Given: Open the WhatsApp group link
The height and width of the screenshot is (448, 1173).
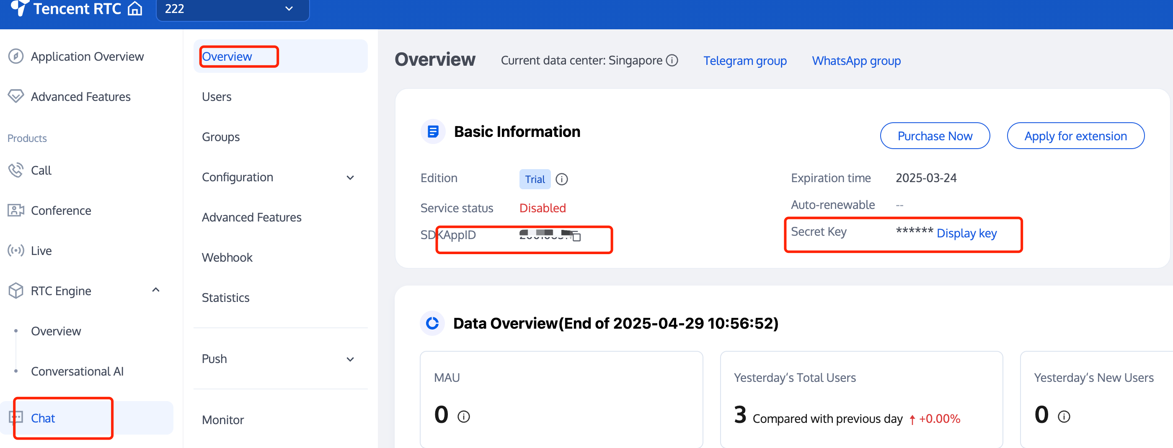Looking at the screenshot, I should 856,60.
